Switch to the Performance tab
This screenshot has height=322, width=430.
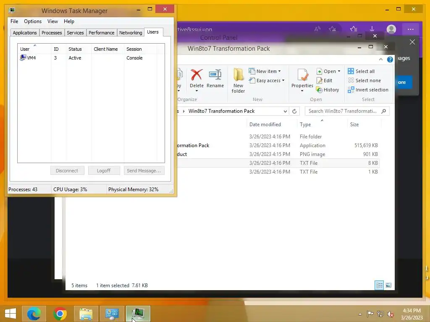pyautogui.click(x=101, y=33)
